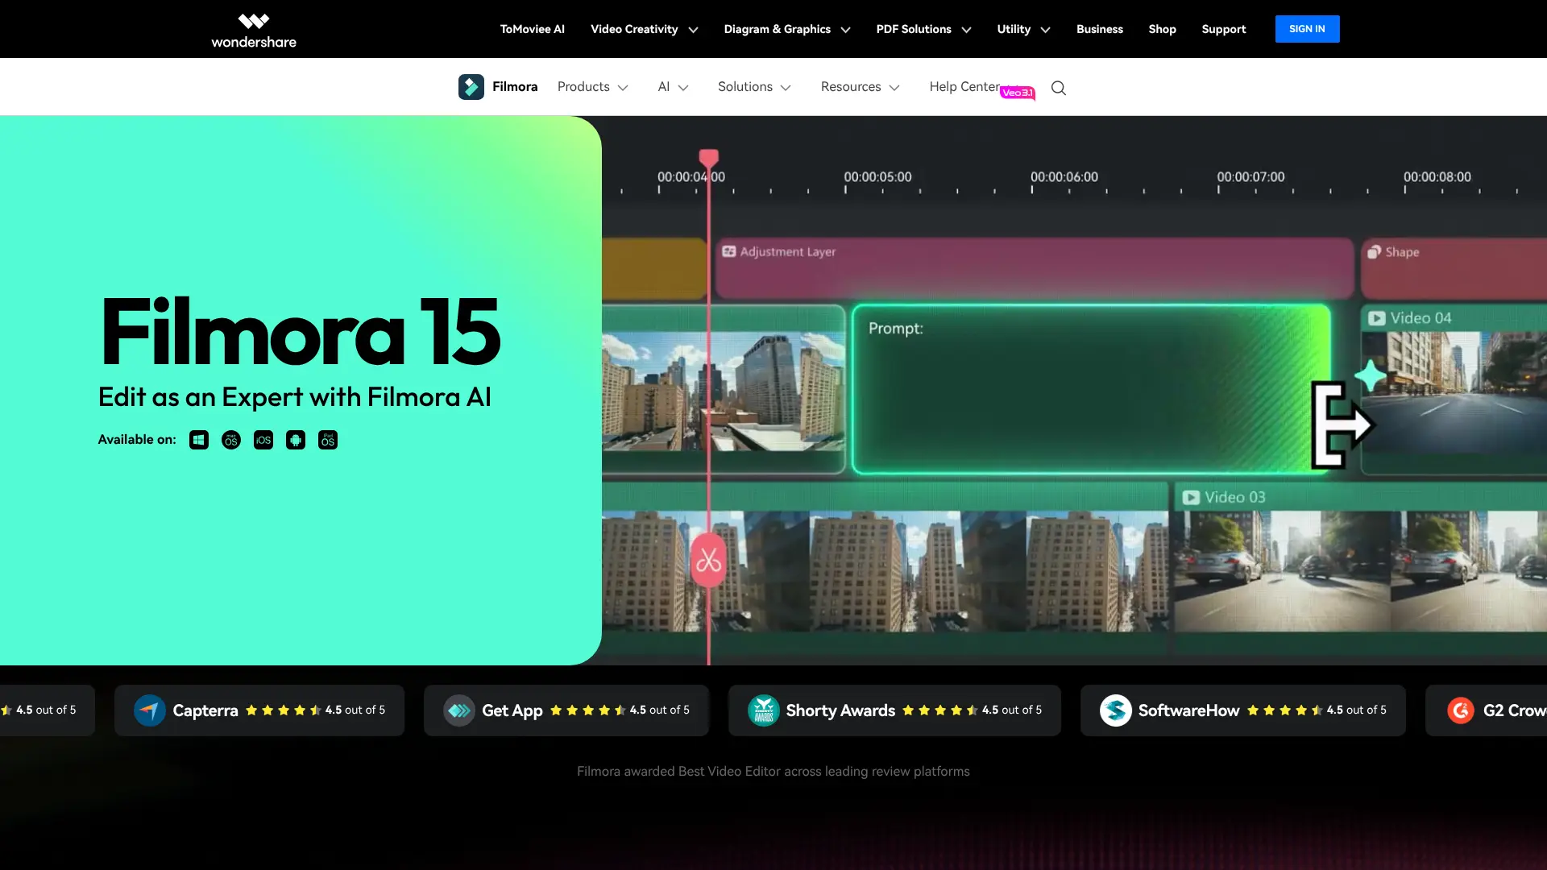Click the SoftwareHow logo icon
The image size is (1547, 870).
click(x=1116, y=710)
